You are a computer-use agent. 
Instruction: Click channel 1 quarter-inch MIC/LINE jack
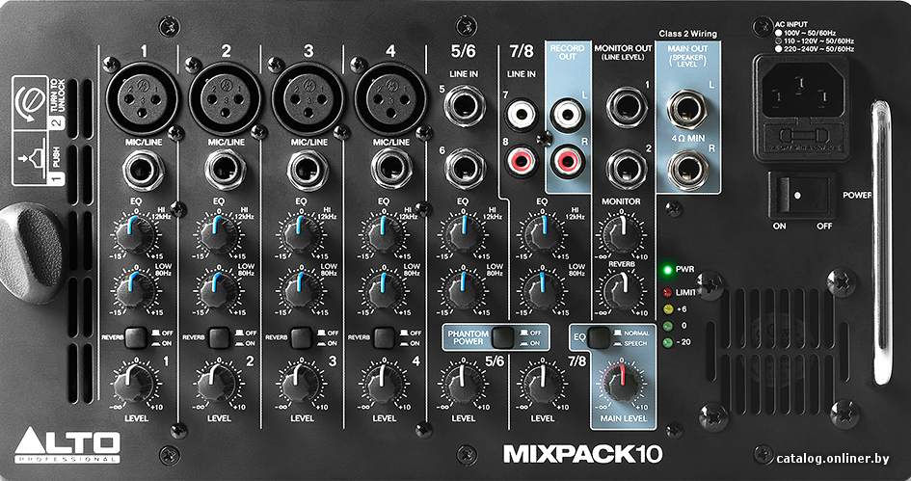[x=143, y=170]
